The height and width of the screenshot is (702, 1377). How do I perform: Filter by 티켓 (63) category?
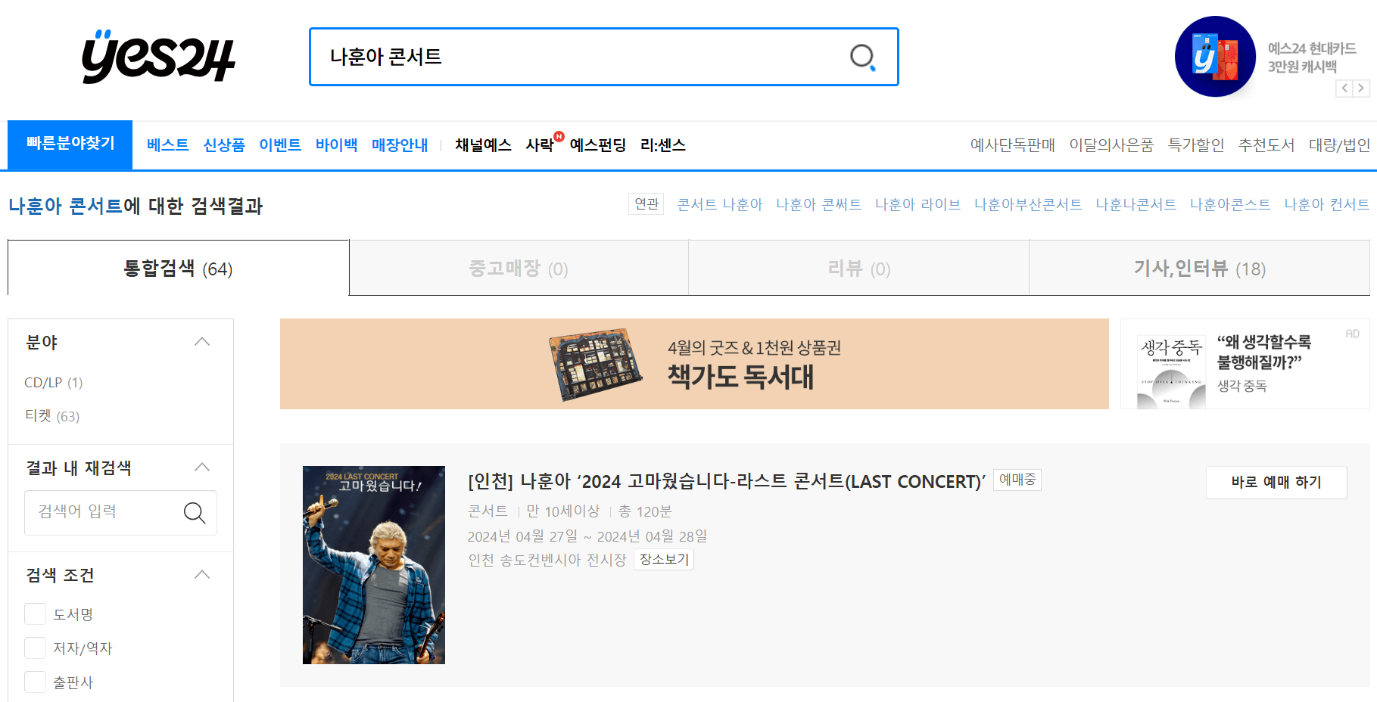[52, 416]
